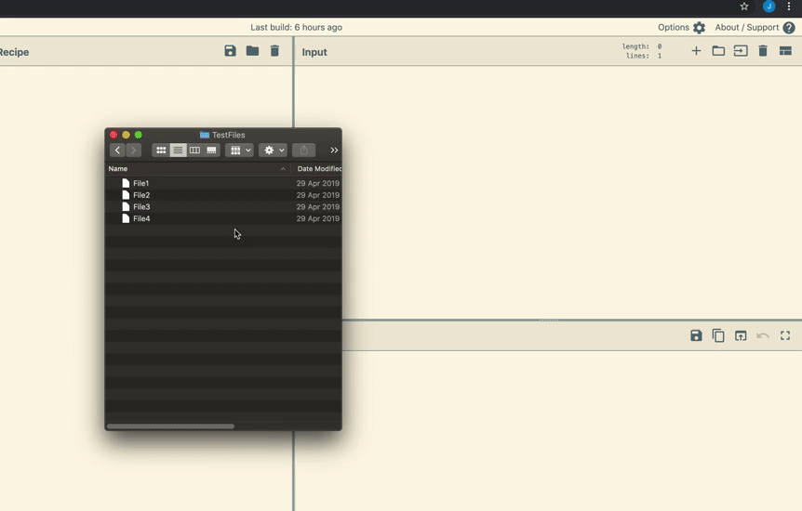
Task: Save output to file
Action: (x=696, y=335)
